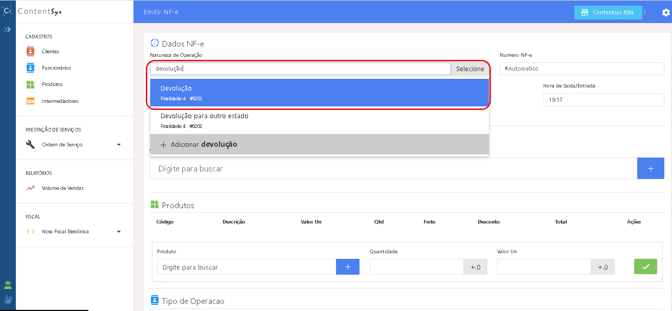
Task: Open Intermediadores menu item
Action: click(60, 101)
